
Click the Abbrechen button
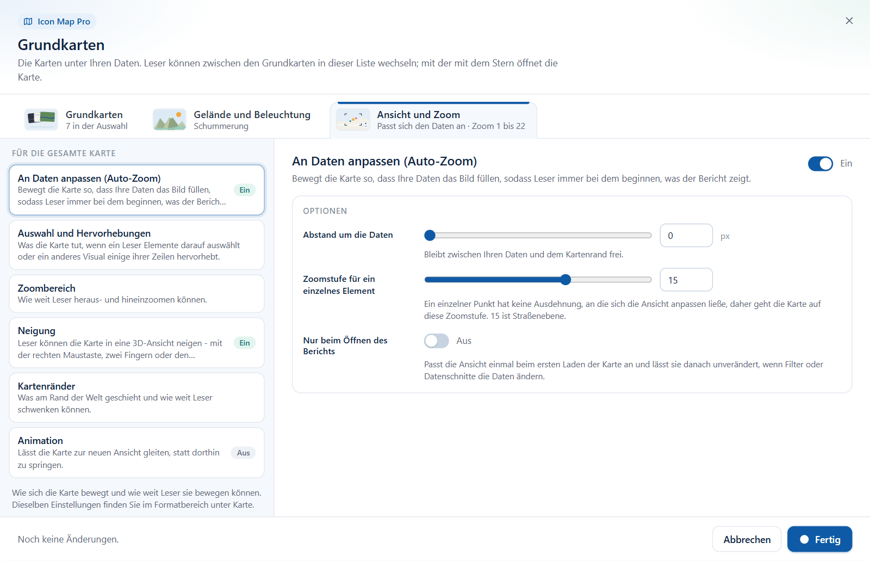click(x=747, y=539)
